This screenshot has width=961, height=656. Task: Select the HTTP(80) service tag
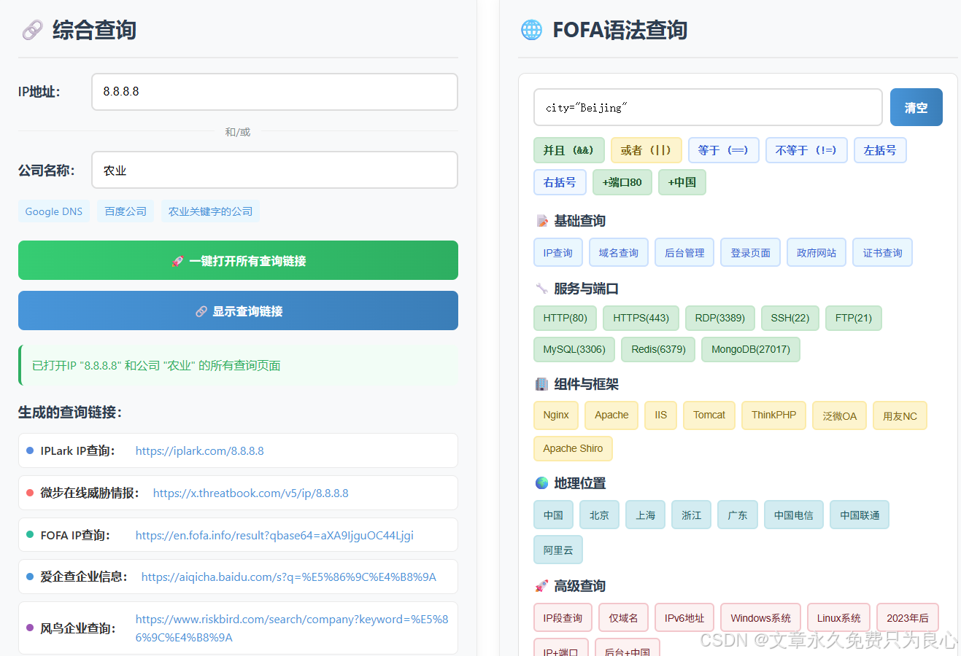pos(566,318)
